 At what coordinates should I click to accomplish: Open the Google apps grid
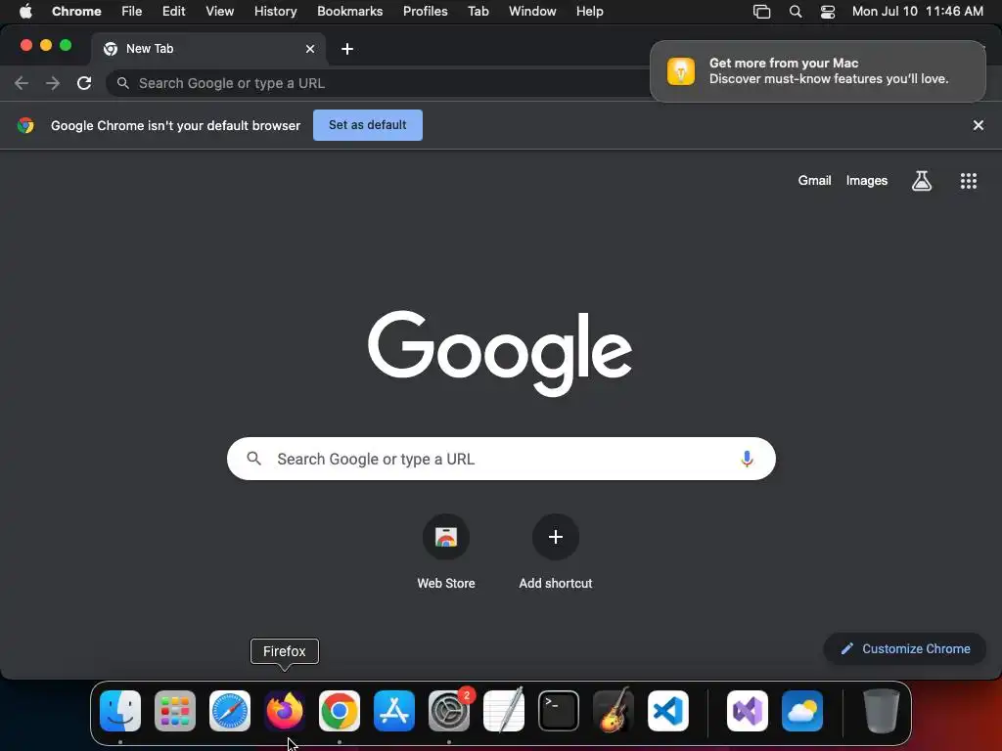969,181
